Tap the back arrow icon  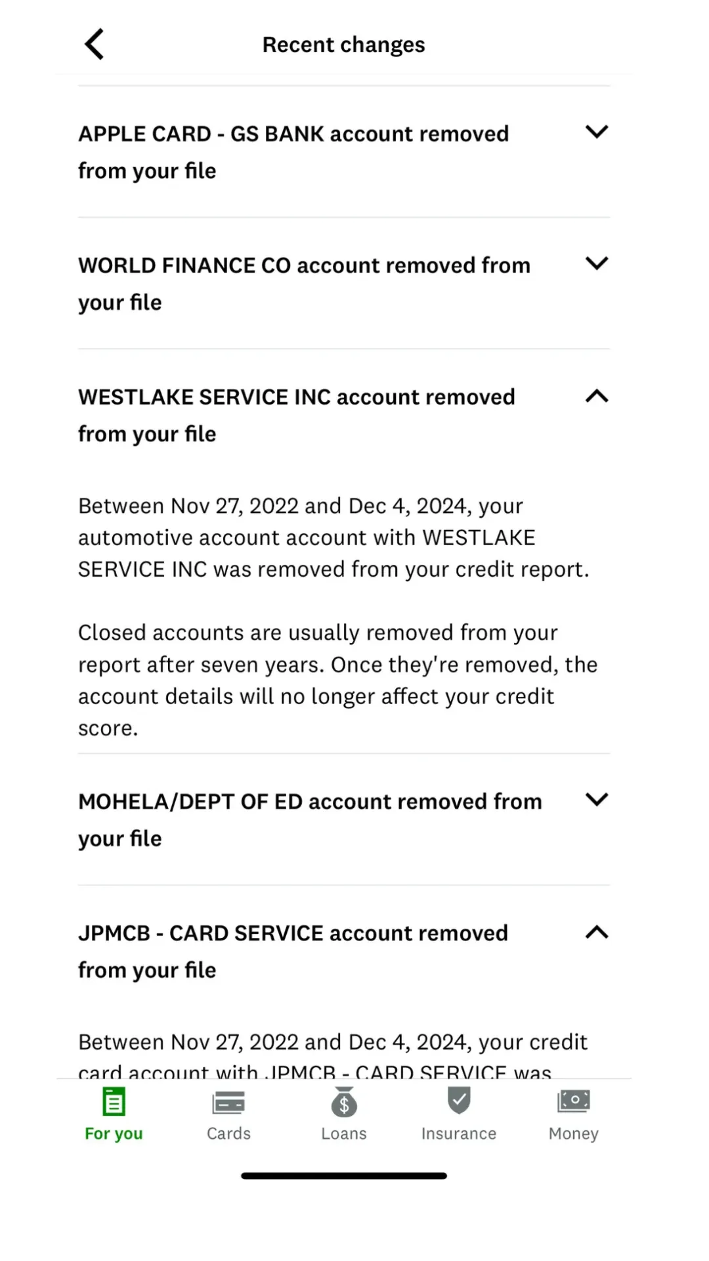click(x=95, y=45)
